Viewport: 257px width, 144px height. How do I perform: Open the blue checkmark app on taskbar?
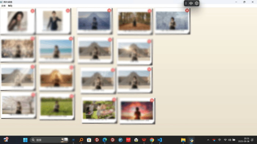click(x=120, y=140)
